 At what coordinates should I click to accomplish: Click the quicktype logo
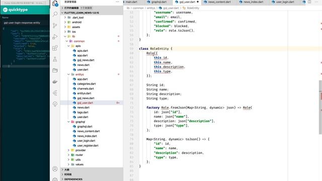[16, 10]
